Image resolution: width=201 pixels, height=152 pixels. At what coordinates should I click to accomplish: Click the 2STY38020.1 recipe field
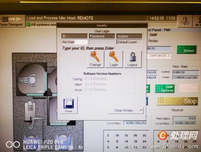click(x=159, y=56)
